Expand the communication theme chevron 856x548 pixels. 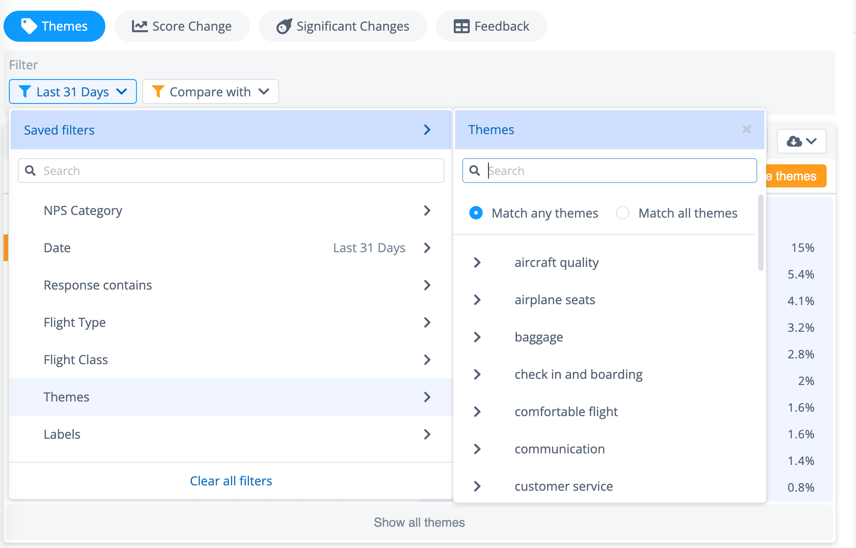(477, 449)
